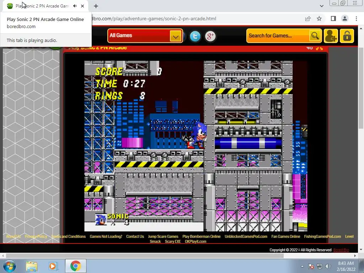Click the scroll right arrow
364x273 pixels.
pyautogui.click(x=355, y=256)
